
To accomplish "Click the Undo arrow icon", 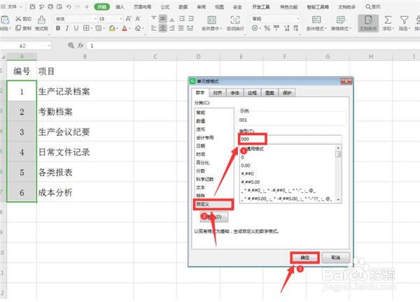I will (69, 7).
